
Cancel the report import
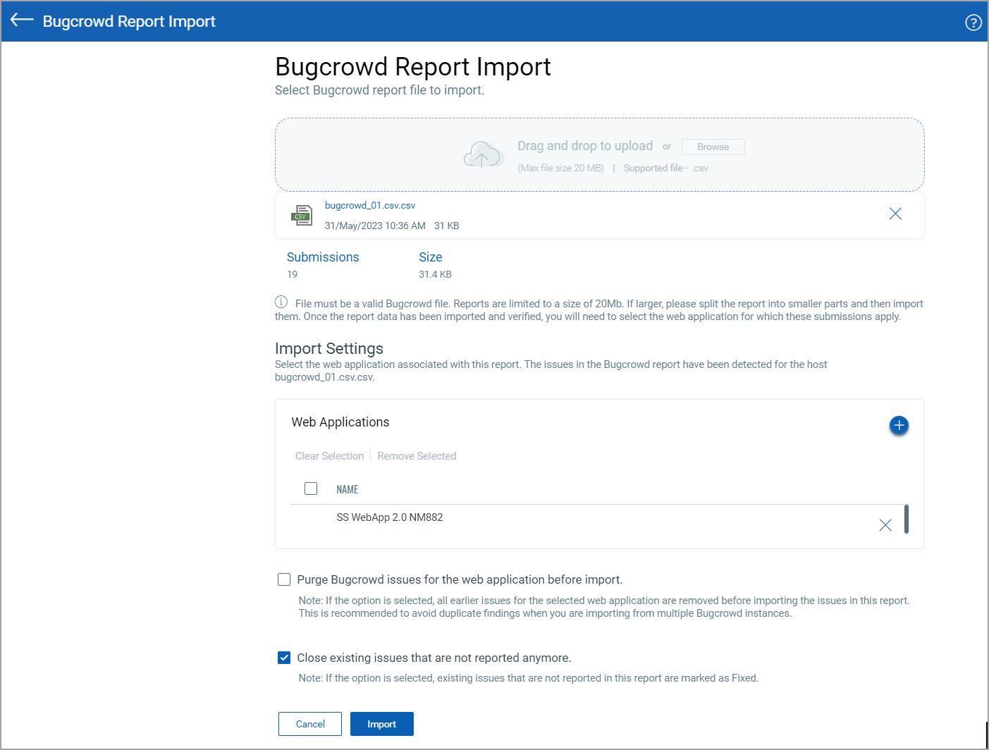point(310,724)
